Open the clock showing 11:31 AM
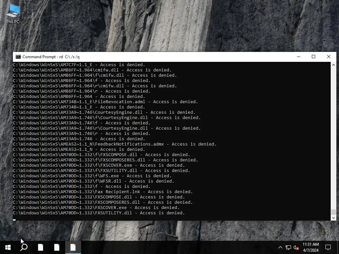Viewport: 339px width, 254px height. pos(311,247)
